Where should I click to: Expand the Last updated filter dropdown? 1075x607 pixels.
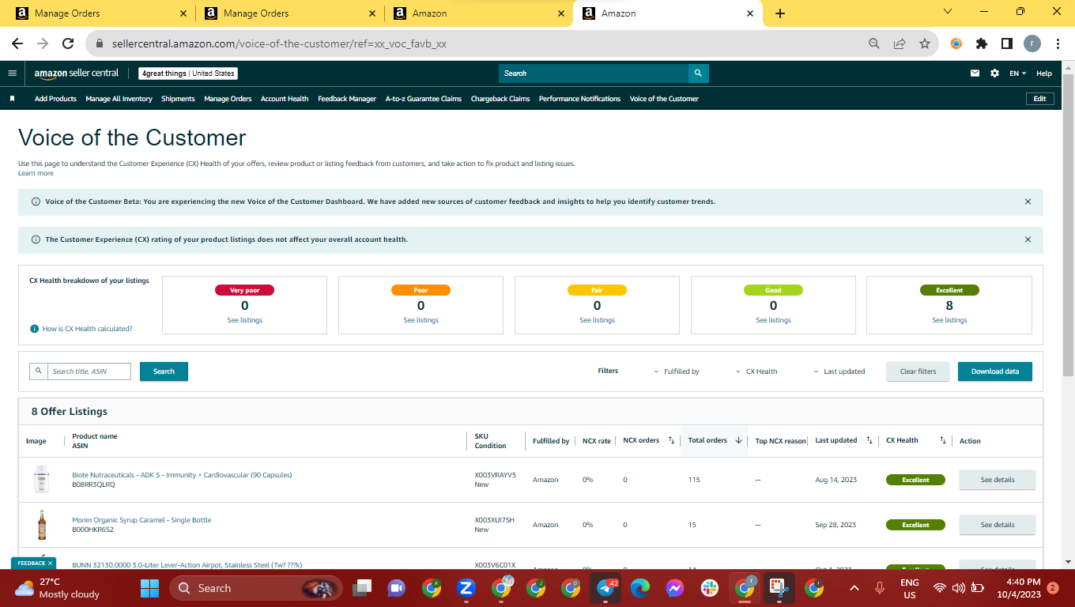tap(839, 371)
